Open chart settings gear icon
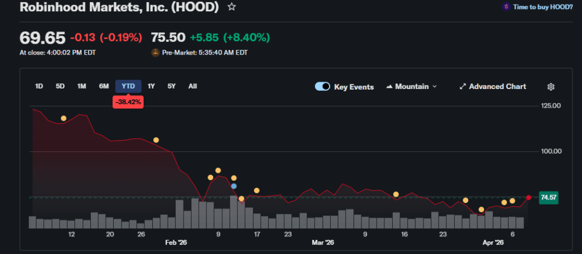Screen dimensions: 582x254 550,87
